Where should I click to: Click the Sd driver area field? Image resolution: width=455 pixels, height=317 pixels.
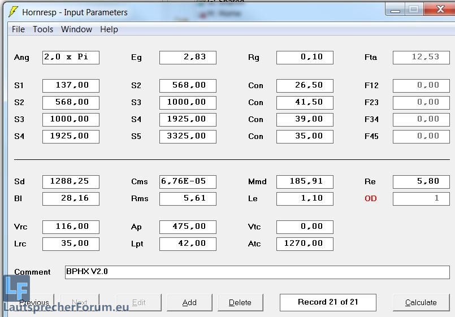click(71, 181)
